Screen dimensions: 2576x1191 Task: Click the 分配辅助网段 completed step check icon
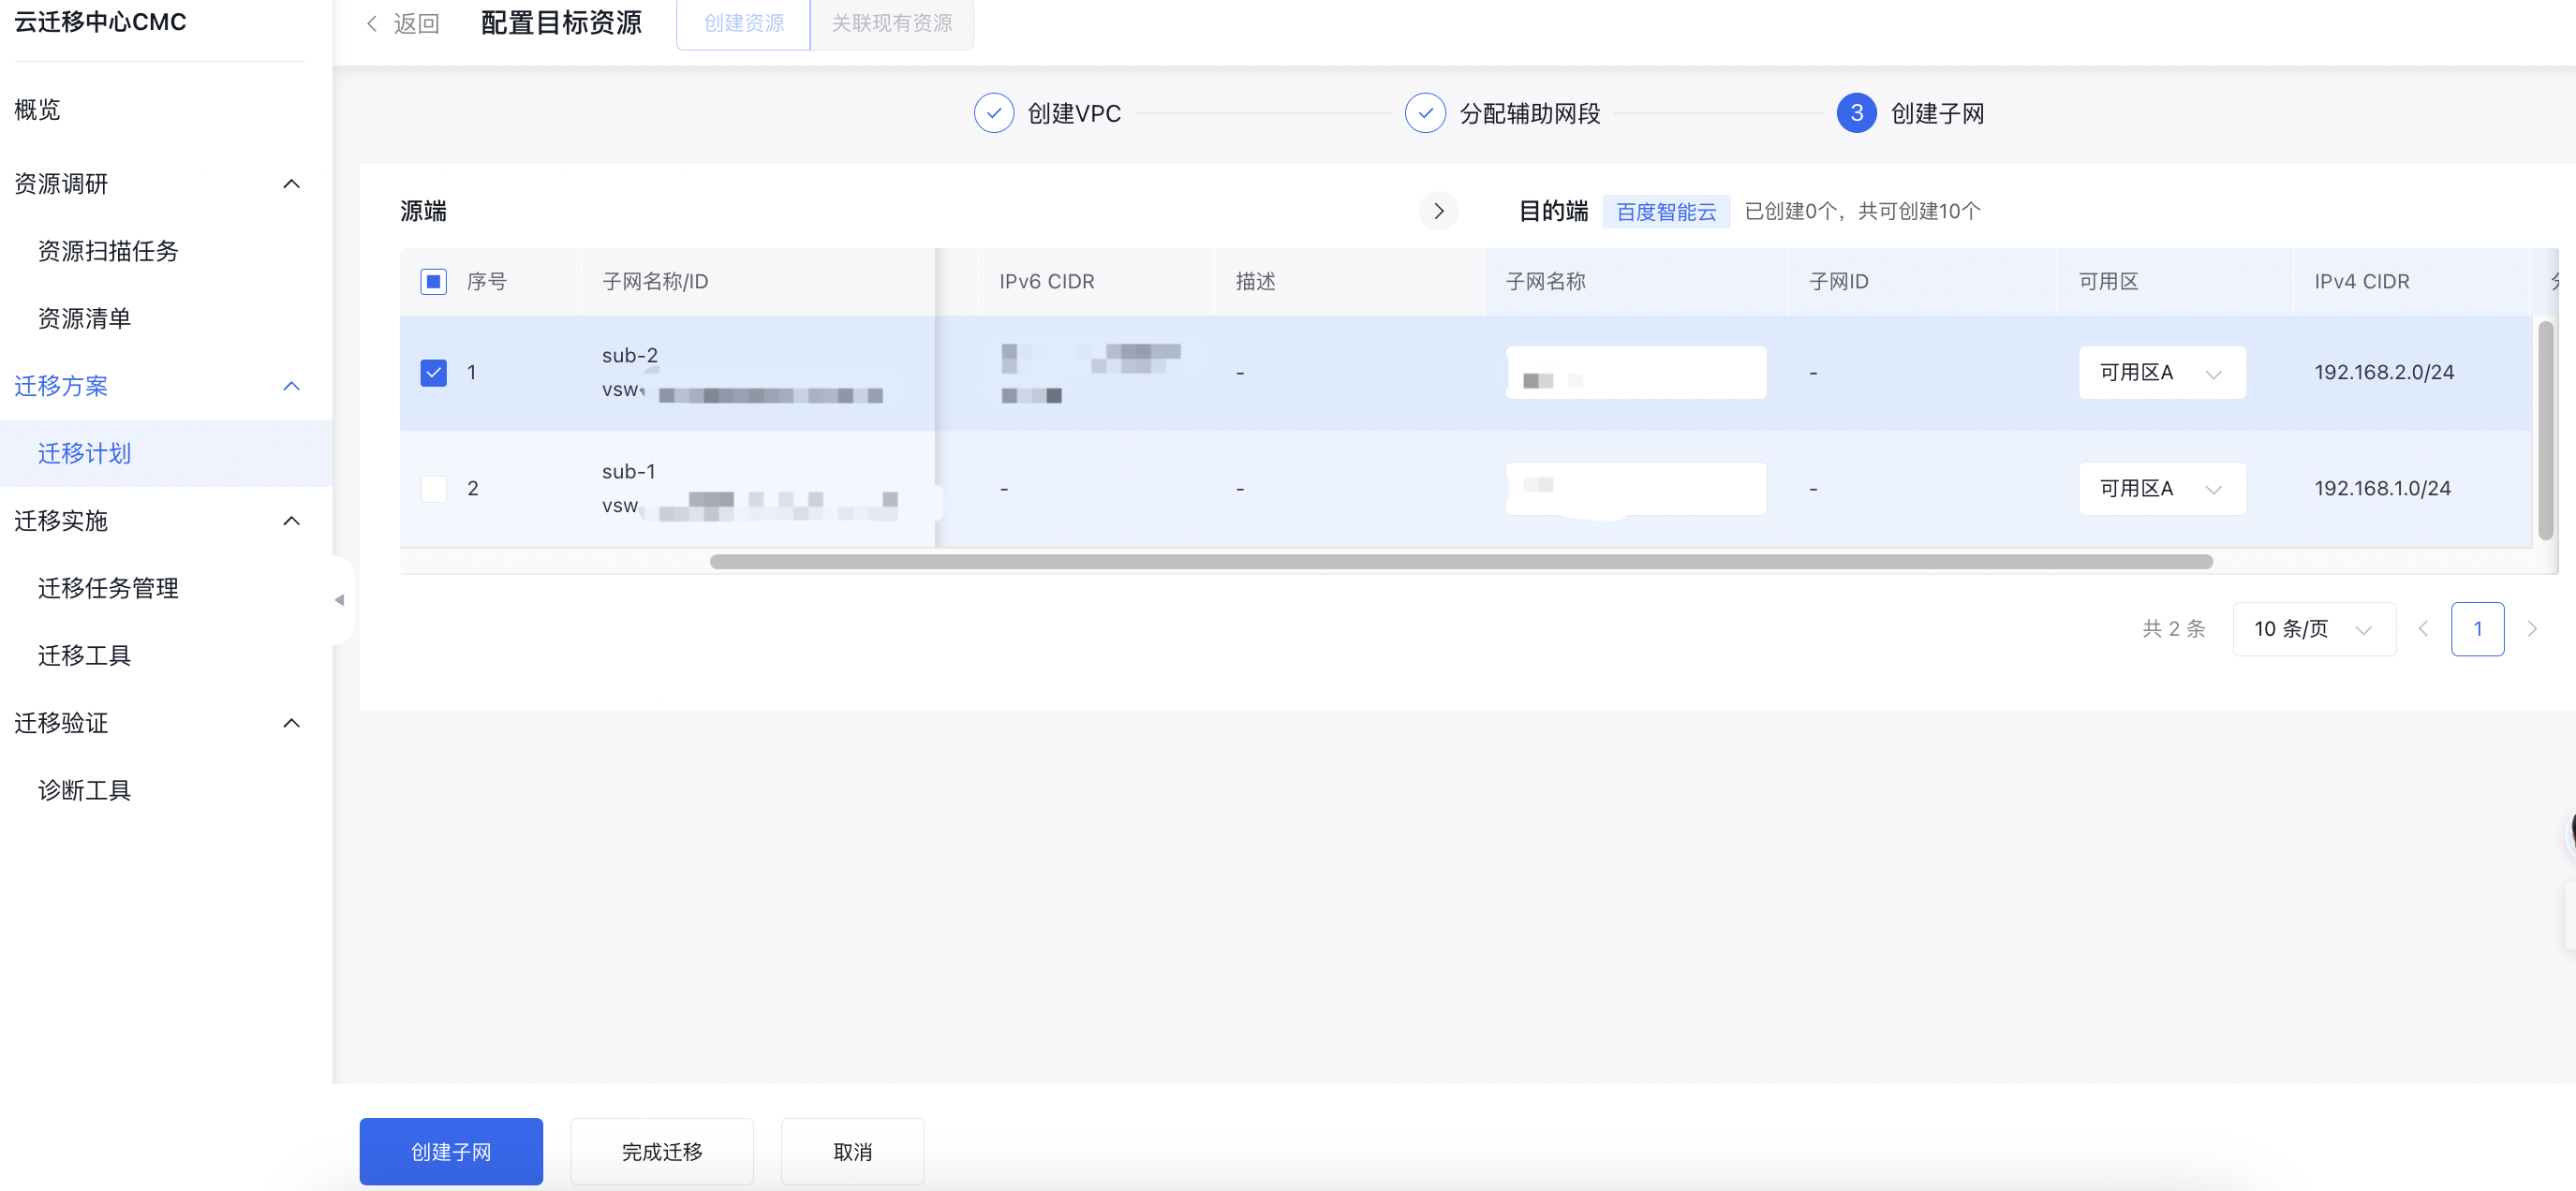tap(1425, 113)
